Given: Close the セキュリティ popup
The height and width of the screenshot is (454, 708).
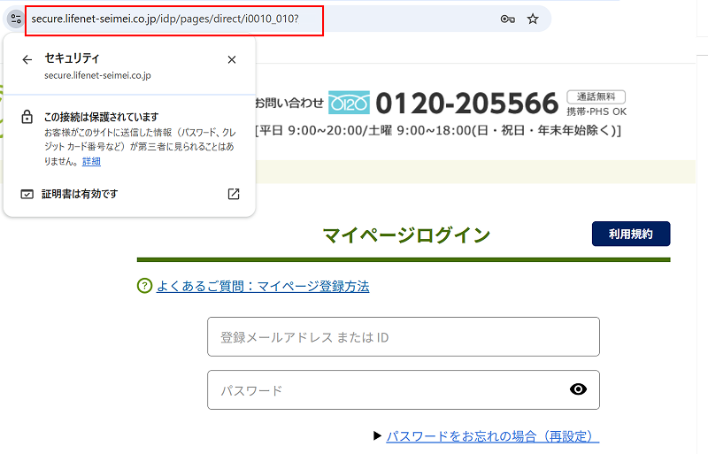Looking at the screenshot, I should pyautogui.click(x=232, y=59).
